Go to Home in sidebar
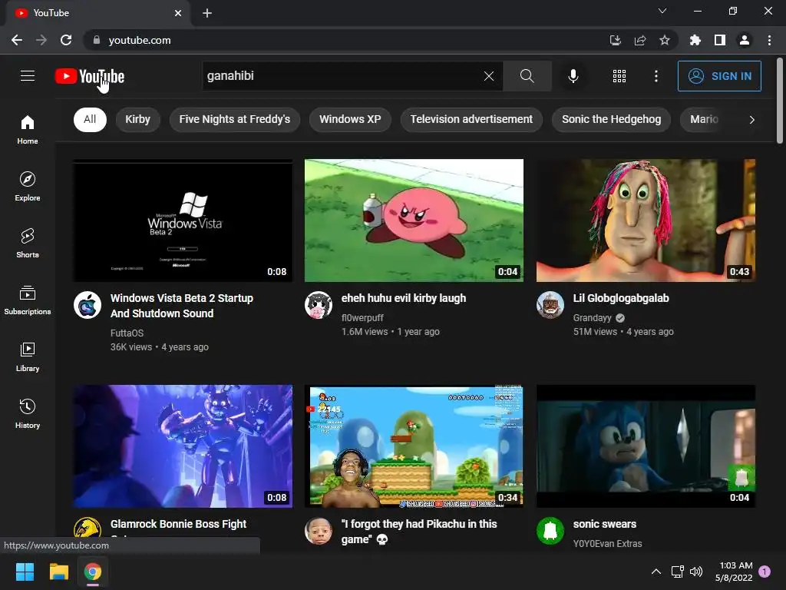This screenshot has height=590, width=786. point(28,130)
